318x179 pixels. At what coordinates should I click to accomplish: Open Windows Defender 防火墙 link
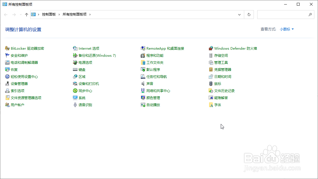click(x=236, y=48)
